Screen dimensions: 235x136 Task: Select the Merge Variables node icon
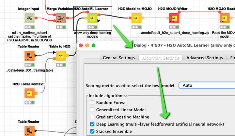(x=61, y=18)
